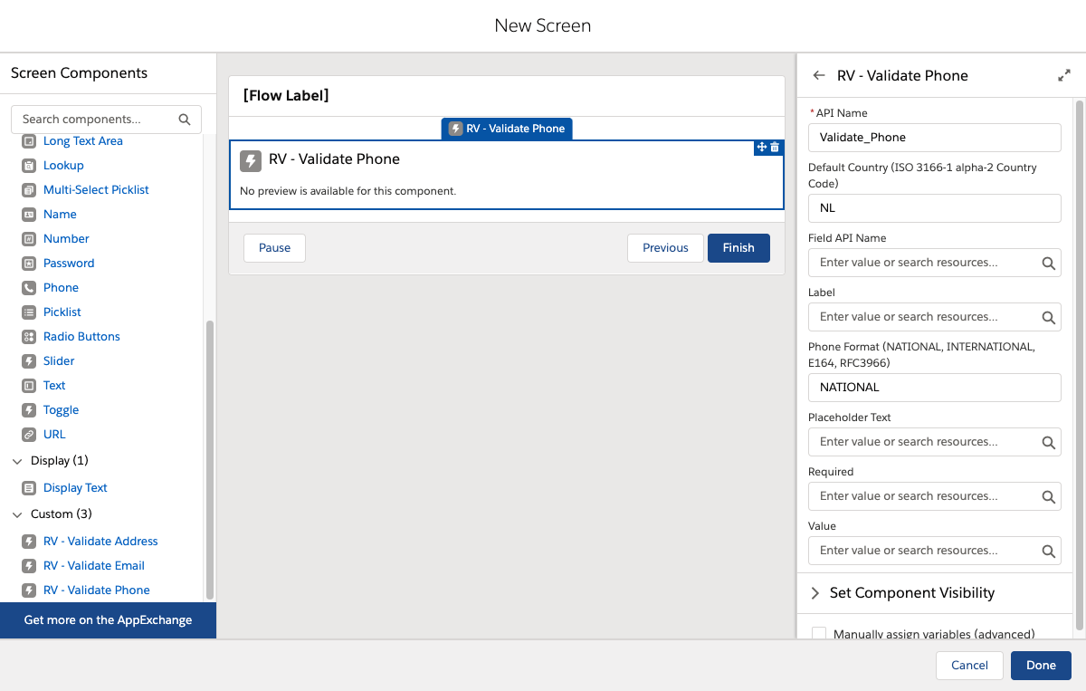1086x691 pixels.
Task: Click the search icon in Label field
Action: coord(1048,317)
